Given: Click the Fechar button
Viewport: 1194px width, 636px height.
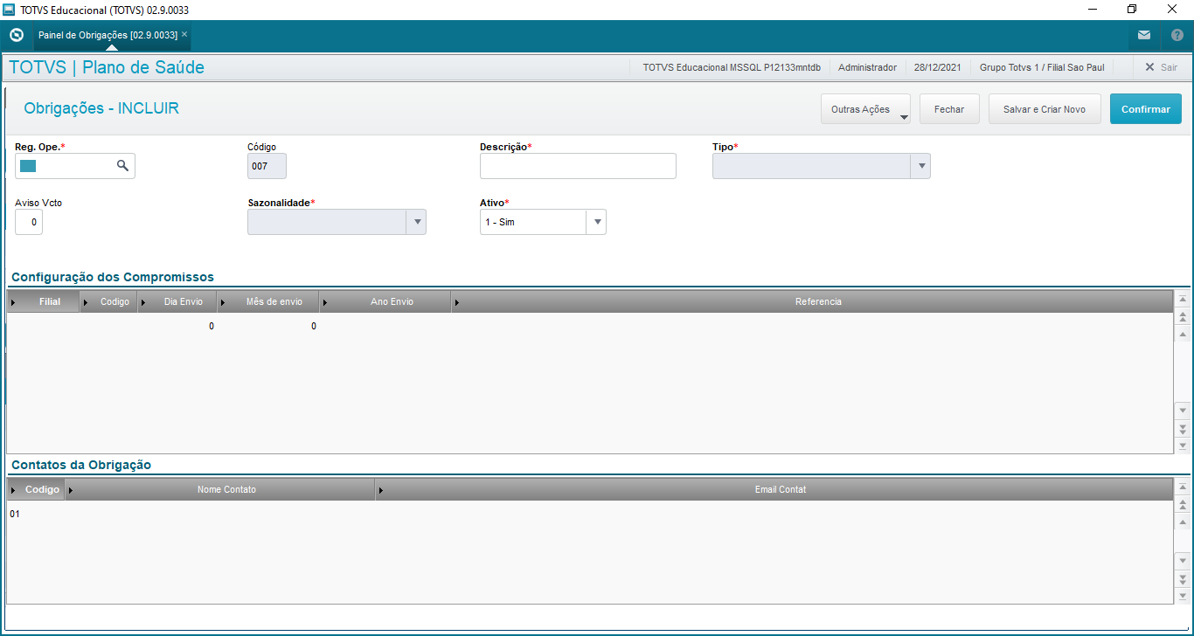Looking at the screenshot, I should tap(949, 109).
